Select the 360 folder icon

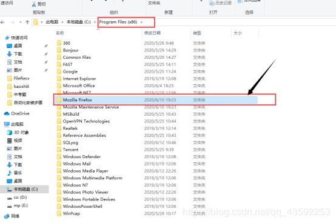(59, 43)
